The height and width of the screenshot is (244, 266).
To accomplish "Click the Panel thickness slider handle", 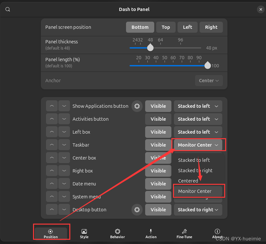I will pos(150,48).
